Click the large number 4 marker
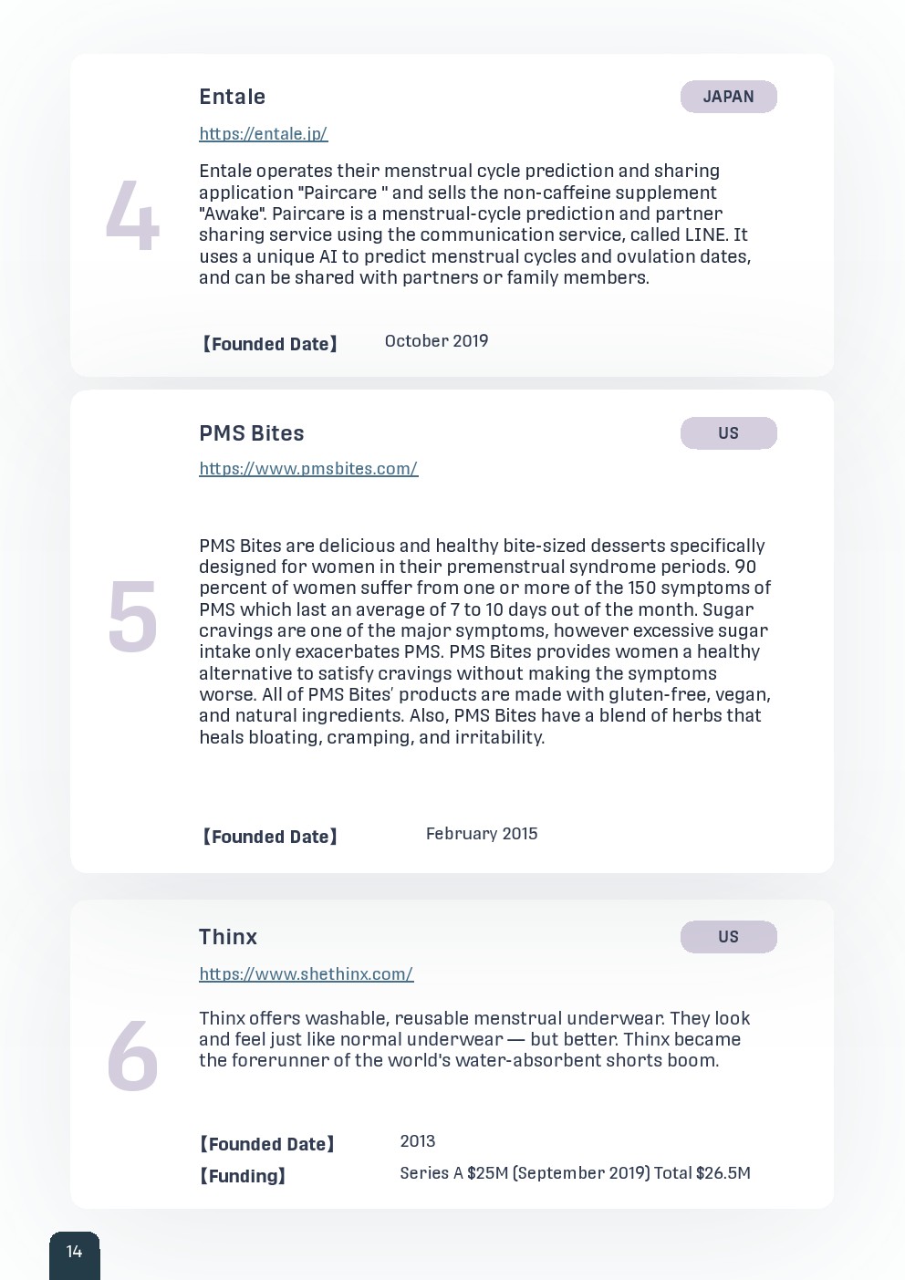Image resolution: width=905 pixels, height=1280 pixels. 132,216
